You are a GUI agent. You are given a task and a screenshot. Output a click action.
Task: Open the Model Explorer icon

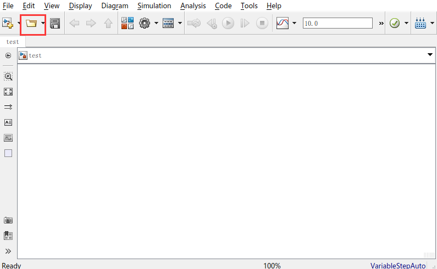(x=168, y=23)
